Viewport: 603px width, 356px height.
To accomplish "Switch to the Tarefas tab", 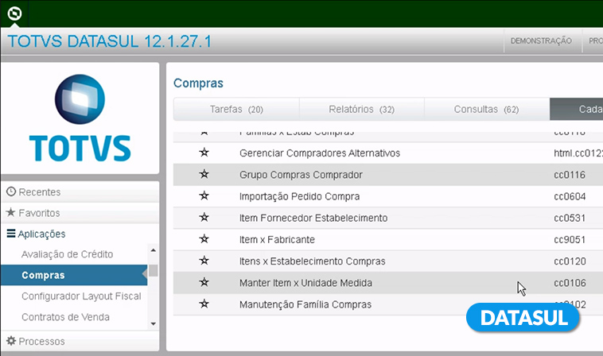I will tap(236, 109).
